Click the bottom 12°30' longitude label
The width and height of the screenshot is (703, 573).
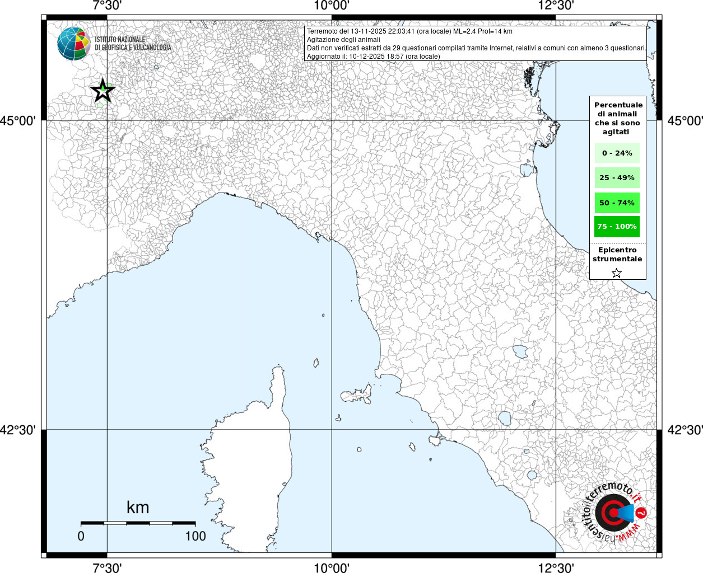click(x=556, y=568)
